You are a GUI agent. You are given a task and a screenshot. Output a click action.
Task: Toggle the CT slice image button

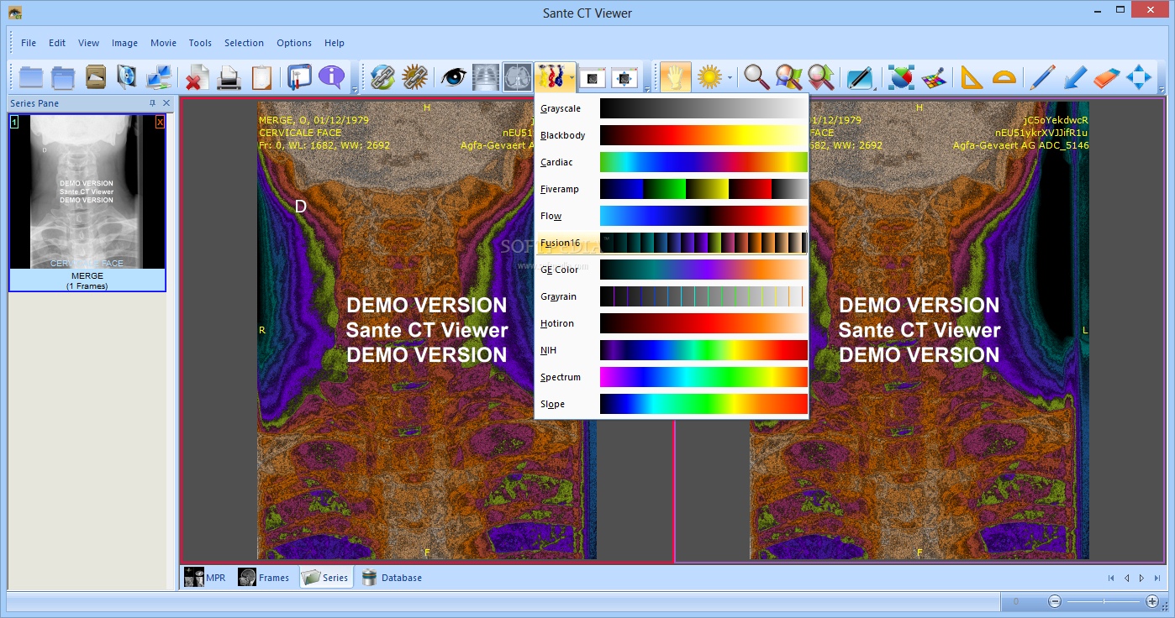517,77
